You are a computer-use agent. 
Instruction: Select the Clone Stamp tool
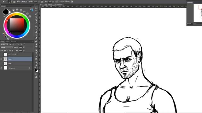point(37,32)
